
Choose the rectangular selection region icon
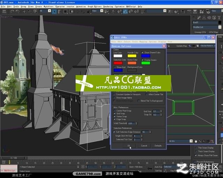coord(65,11)
